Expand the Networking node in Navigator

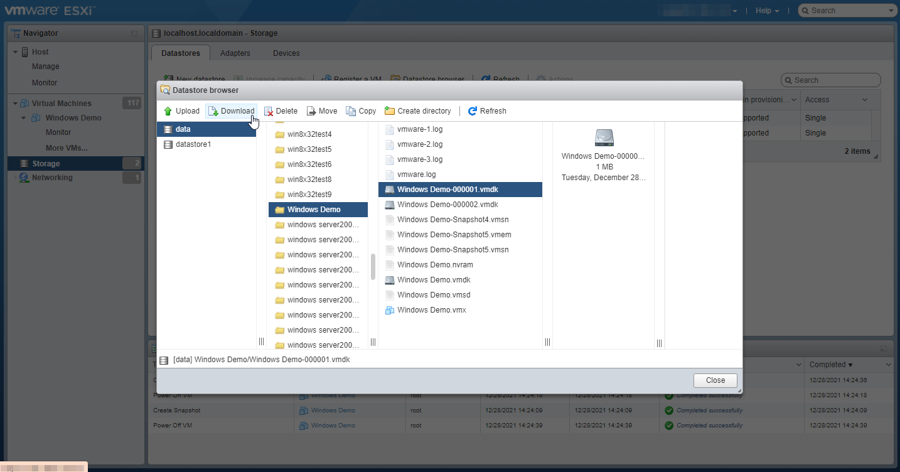click(x=15, y=178)
